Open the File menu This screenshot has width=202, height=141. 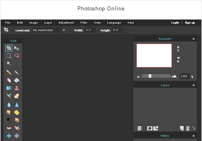tap(8, 23)
